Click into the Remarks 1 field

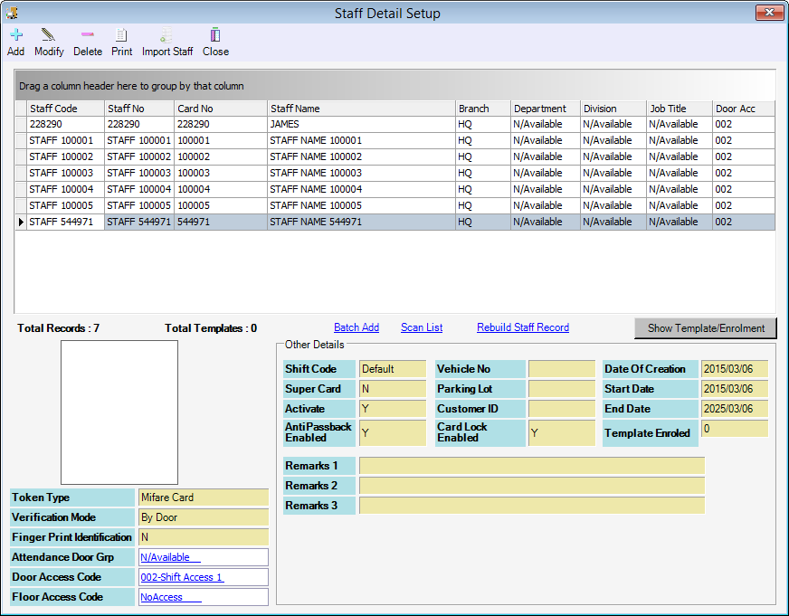coord(531,466)
